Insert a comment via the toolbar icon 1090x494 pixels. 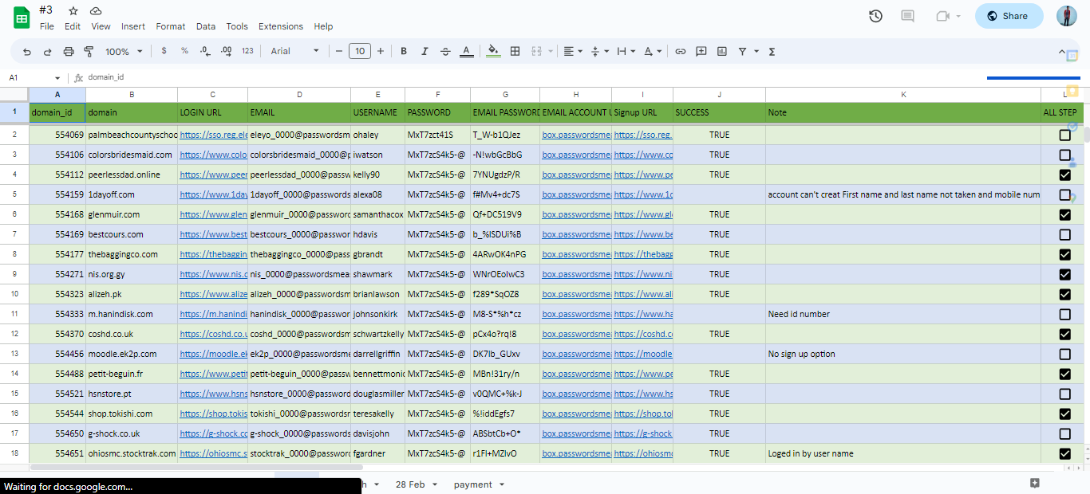coord(701,51)
